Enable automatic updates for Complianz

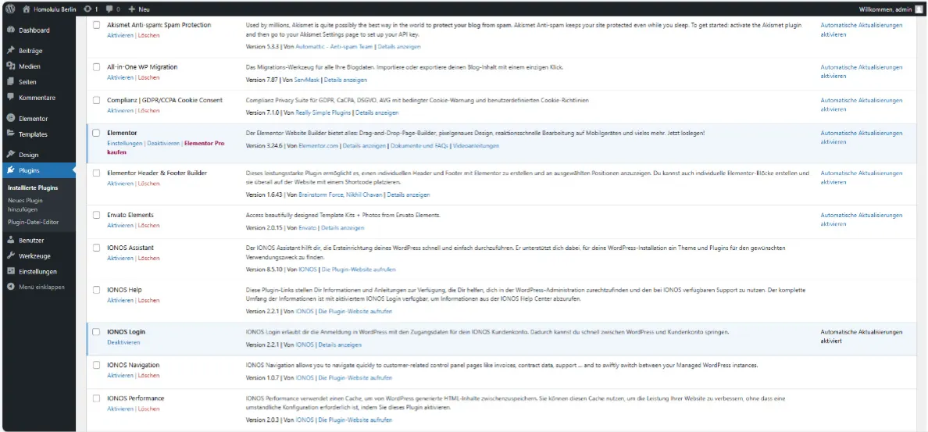tap(861, 105)
